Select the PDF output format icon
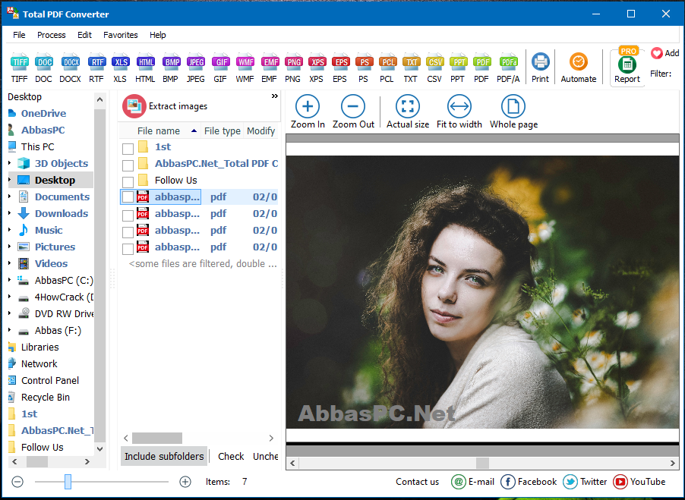 point(482,68)
